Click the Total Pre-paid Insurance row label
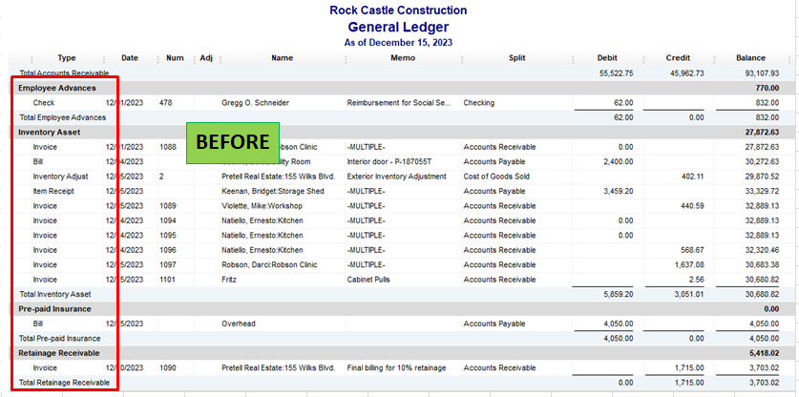The width and height of the screenshot is (799, 397). point(60,339)
